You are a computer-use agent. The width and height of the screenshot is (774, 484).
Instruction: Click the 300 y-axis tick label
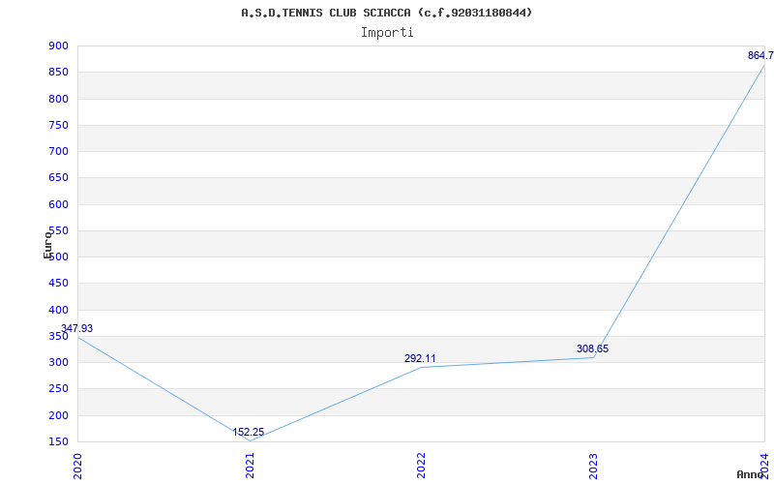click(58, 362)
